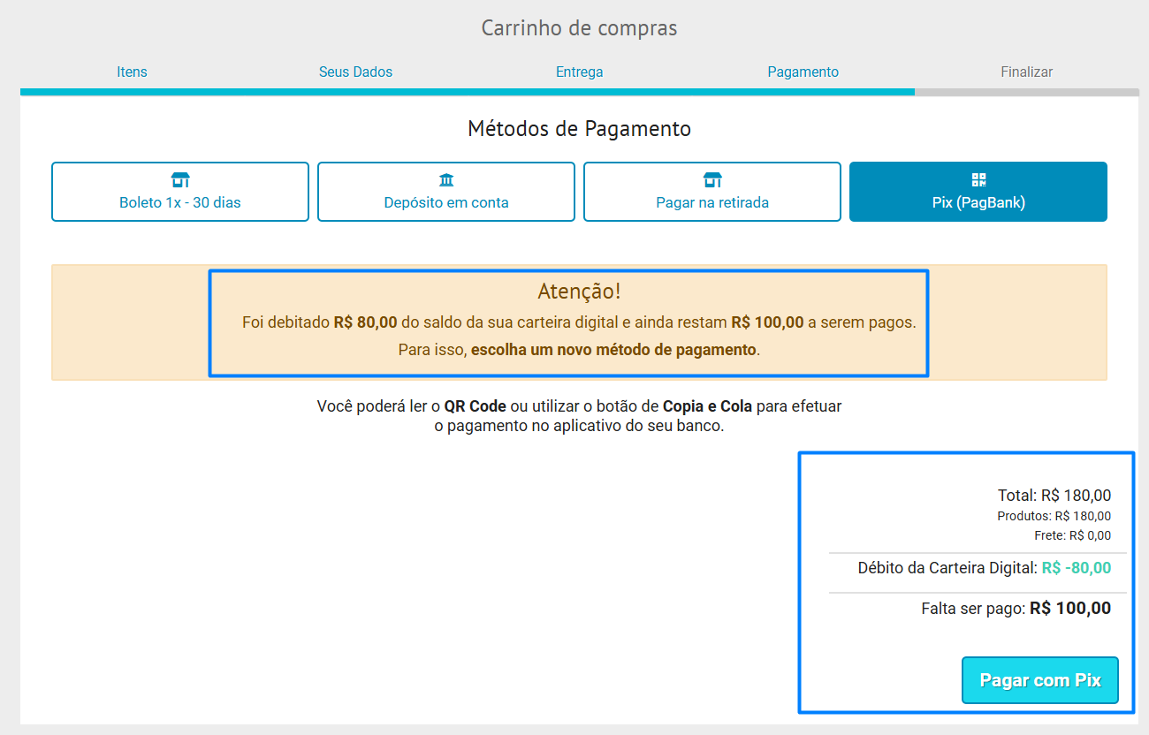Choose Pagar na retirada option
Viewport: 1149px width, 735px height.
712,192
